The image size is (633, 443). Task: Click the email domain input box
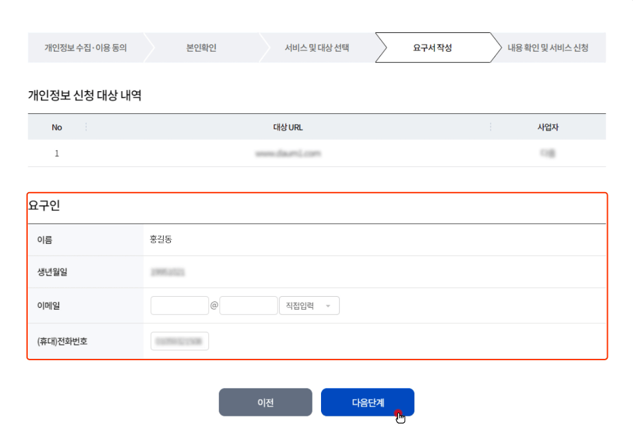pos(249,305)
